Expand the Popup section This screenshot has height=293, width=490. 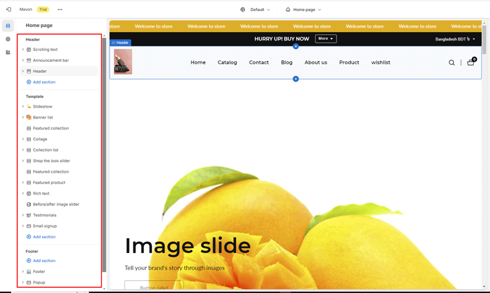(x=23, y=283)
